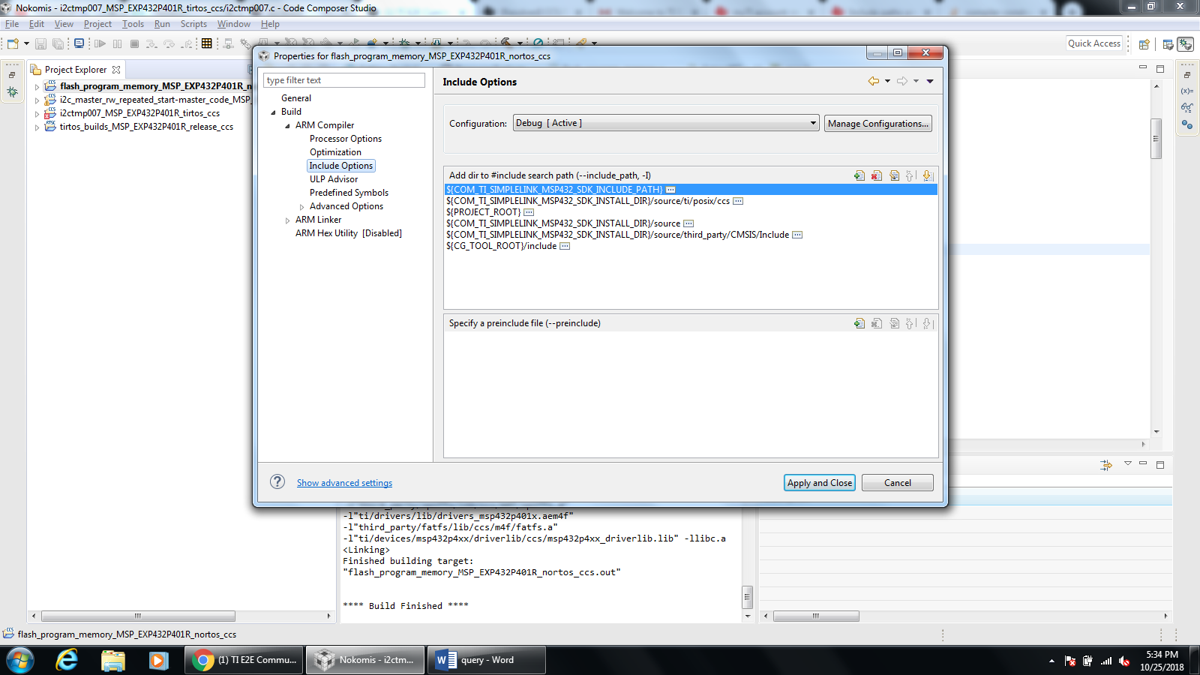Open Show advanced settings link
The width and height of the screenshot is (1200, 675).
pyautogui.click(x=344, y=483)
